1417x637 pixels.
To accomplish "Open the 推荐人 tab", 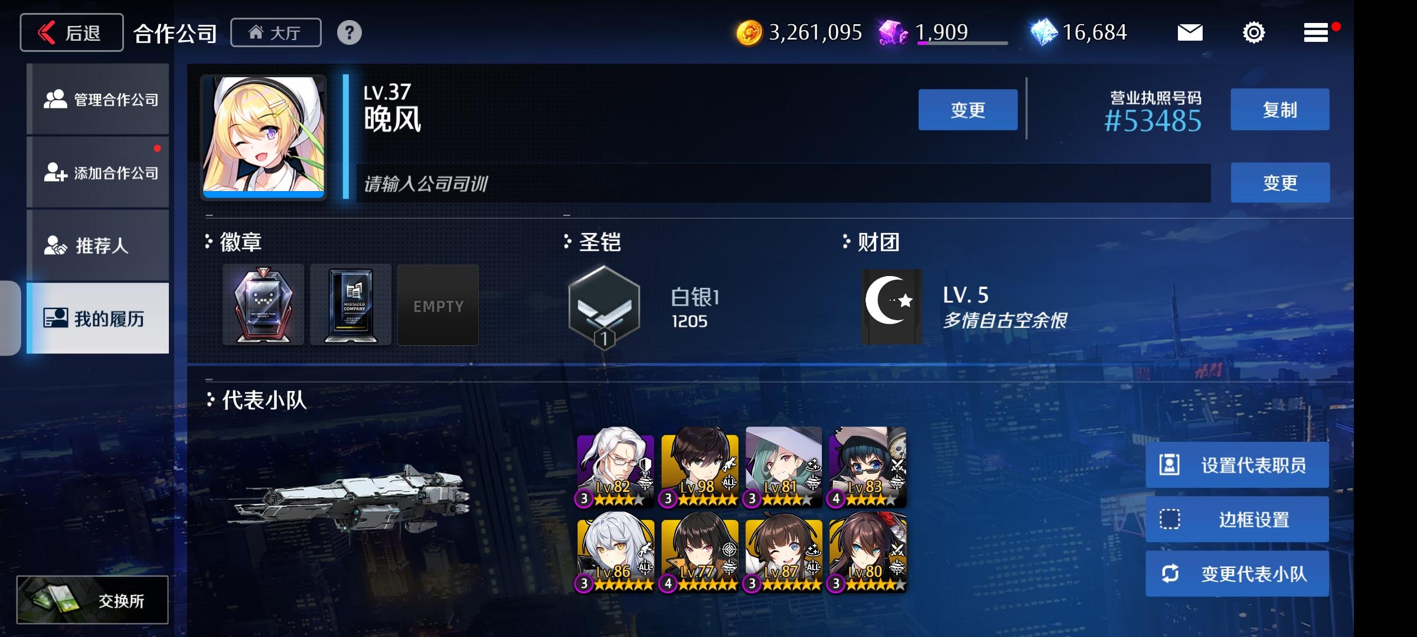I will tap(98, 245).
